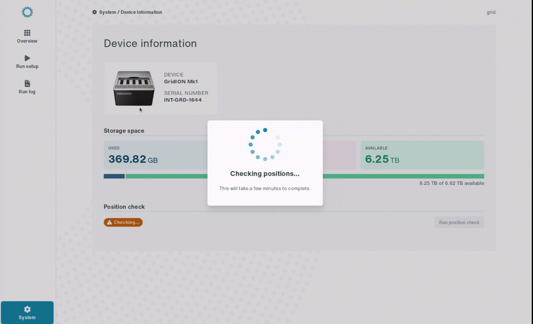Click the Checking positions... dialog title
This screenshot has height=324, width=533.
pos(265,174)
